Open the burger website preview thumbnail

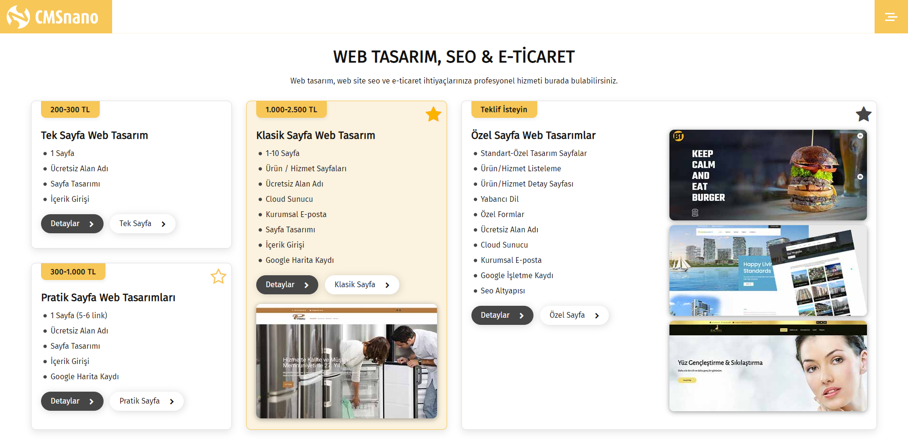click(x=768, y=175)
